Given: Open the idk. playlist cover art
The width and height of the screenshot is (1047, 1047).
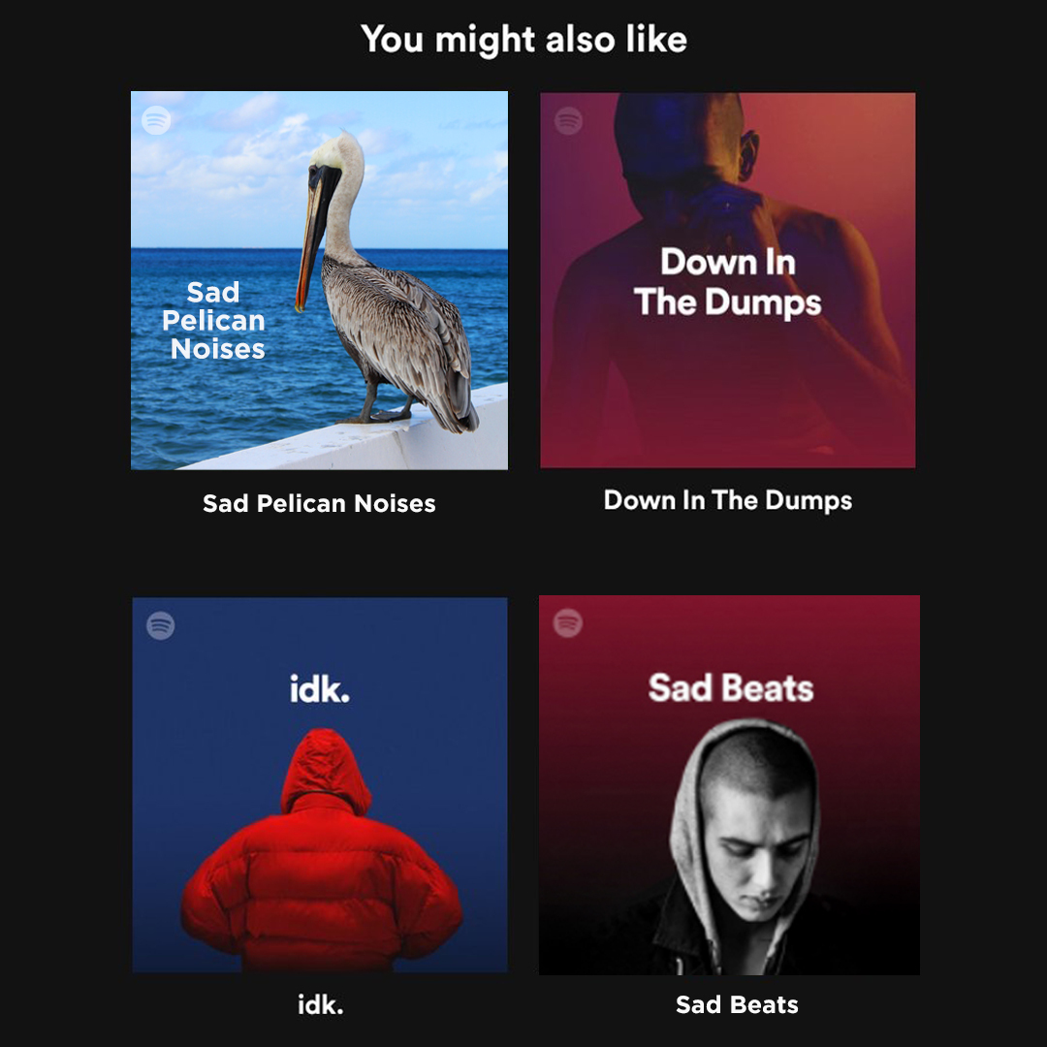Looking at the screenshot, I should (x=320, y=784).
